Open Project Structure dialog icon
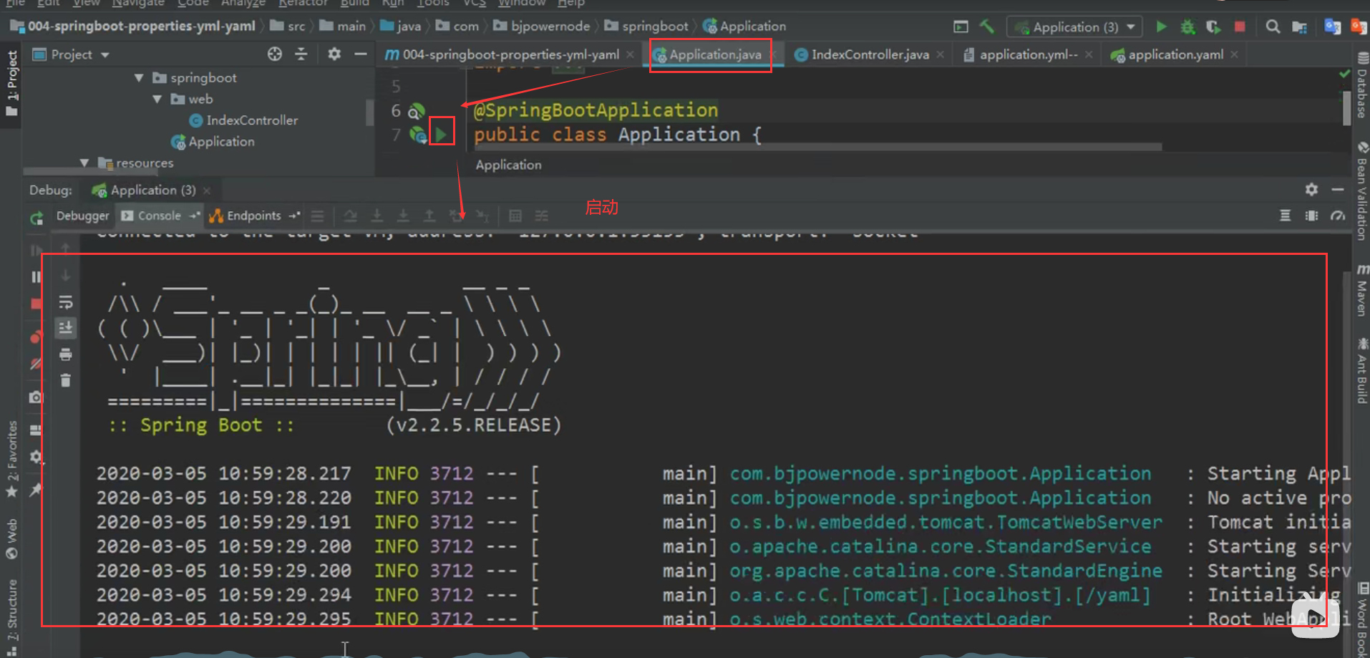 coord(1299,27)
